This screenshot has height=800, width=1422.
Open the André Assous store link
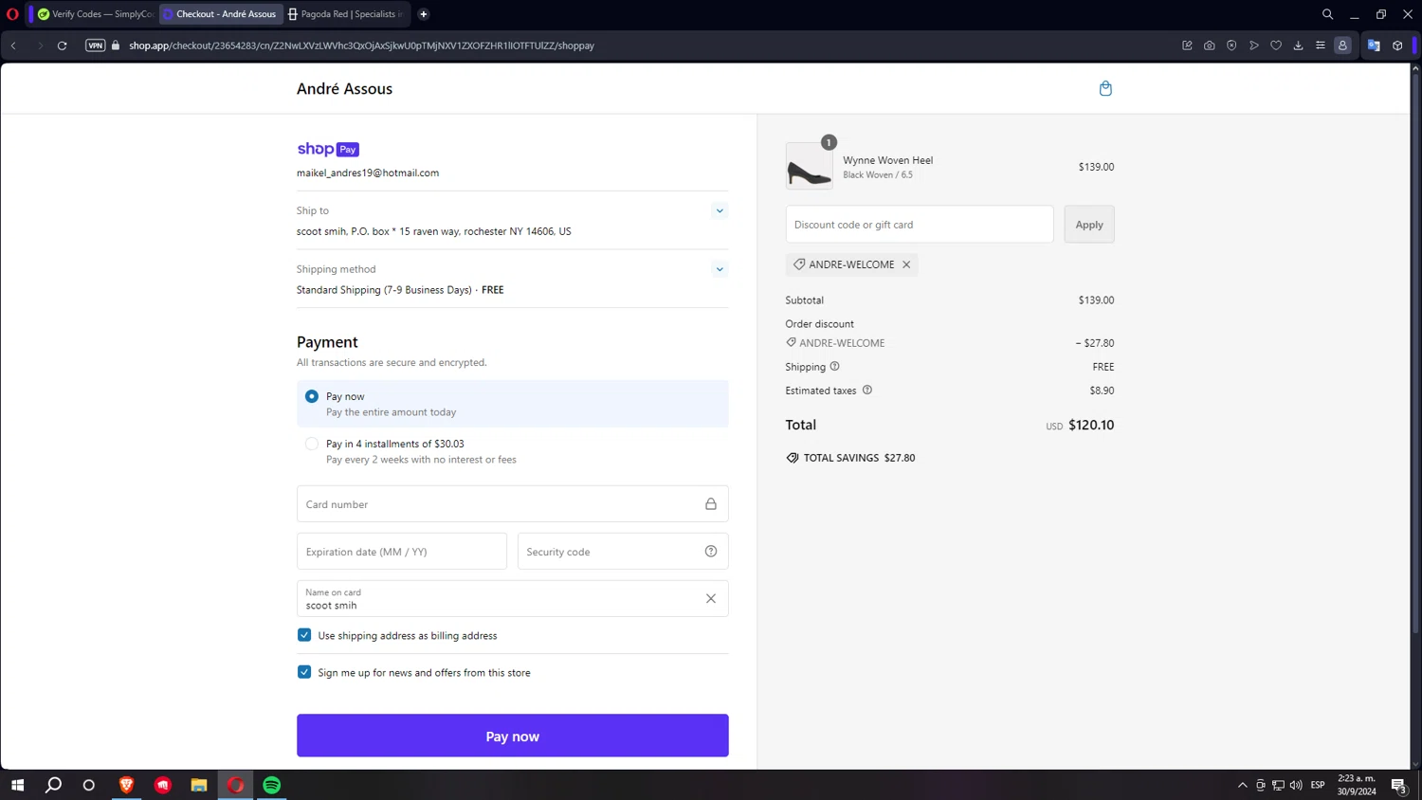[x=344, y=88]
